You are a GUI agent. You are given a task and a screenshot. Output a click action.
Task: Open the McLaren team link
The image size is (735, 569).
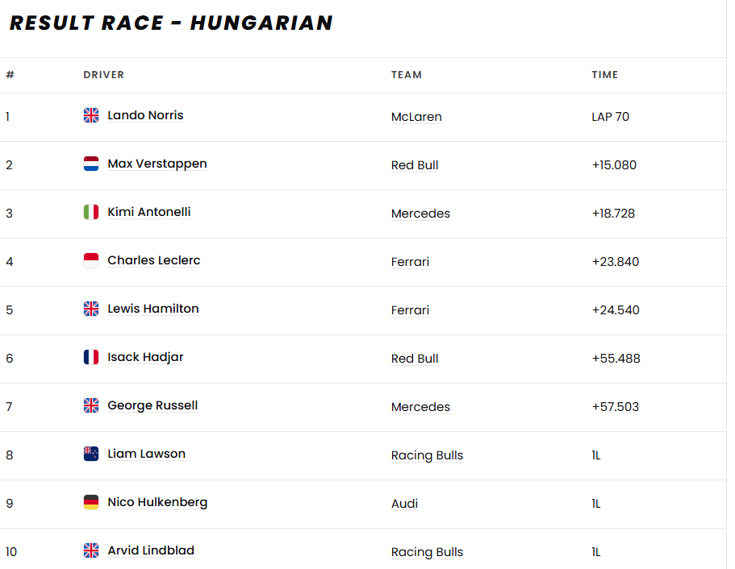pos(416,117)
